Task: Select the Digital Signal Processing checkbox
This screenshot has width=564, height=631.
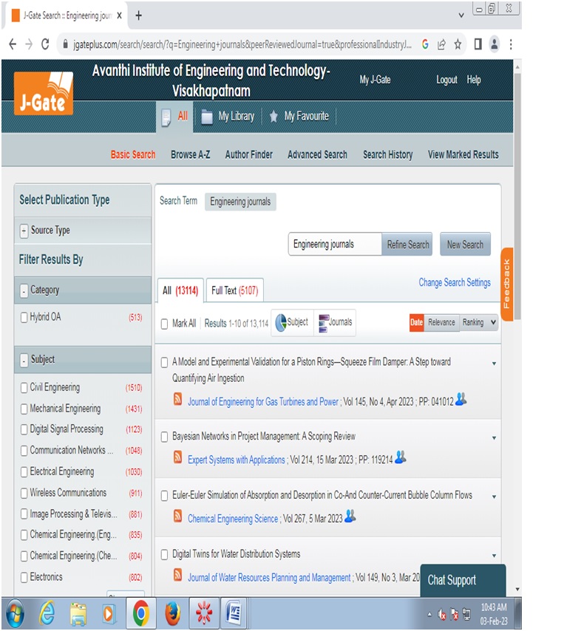Action: [24, 429]
